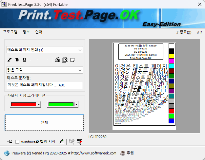
Task: Toggle italic text formatting
Action: tap(10, 60)
